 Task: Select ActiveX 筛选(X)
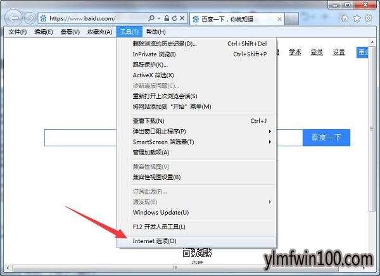coord(196,75)
